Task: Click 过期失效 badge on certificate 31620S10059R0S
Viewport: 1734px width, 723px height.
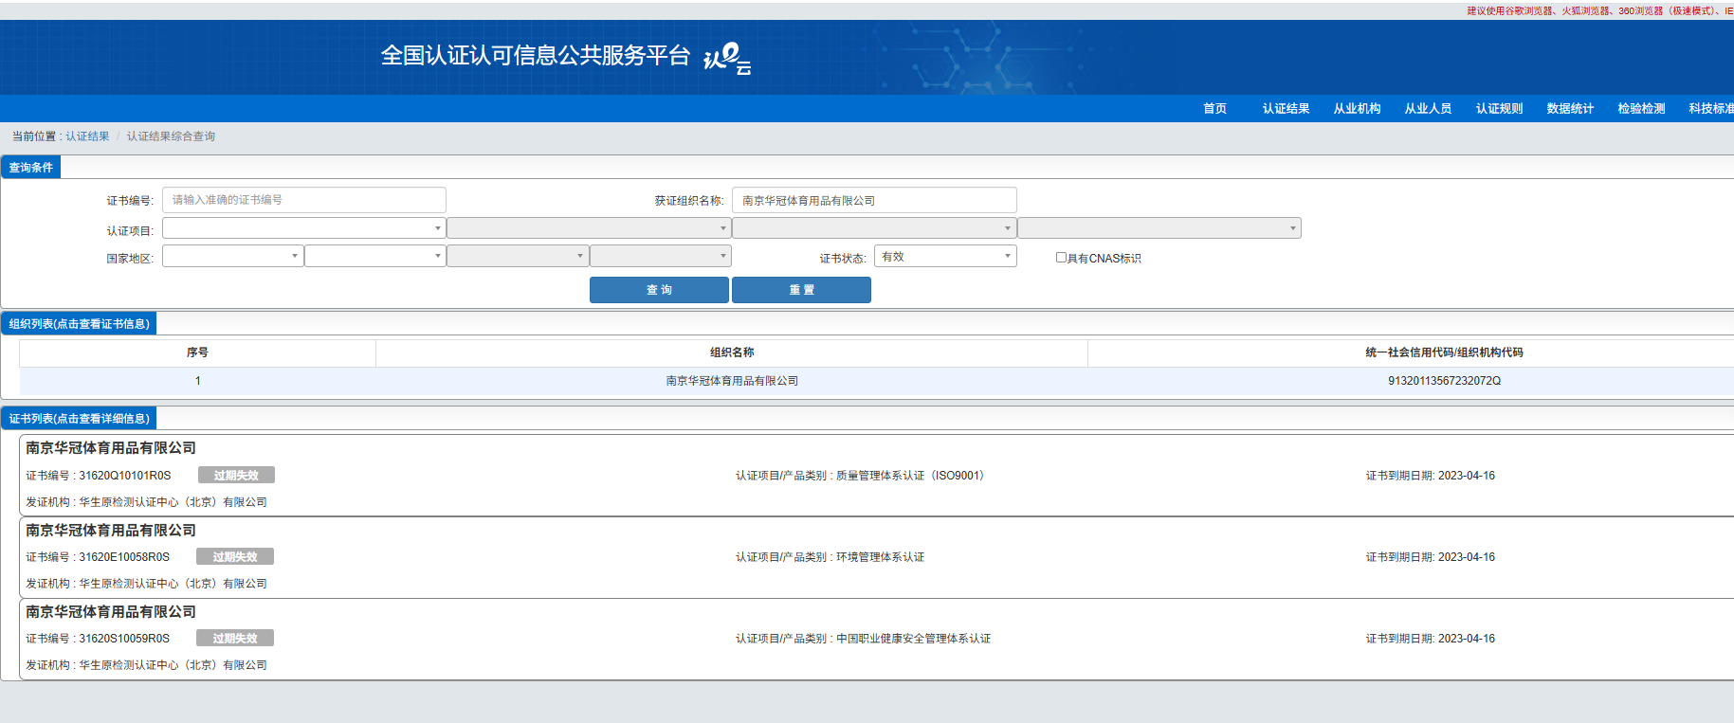Action: click(x=234, y=639)
